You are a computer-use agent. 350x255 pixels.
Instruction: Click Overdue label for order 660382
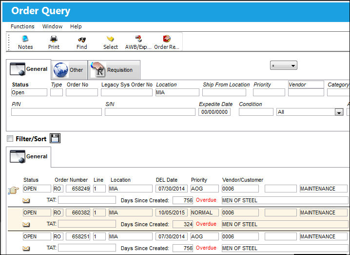tap(206, 224)
